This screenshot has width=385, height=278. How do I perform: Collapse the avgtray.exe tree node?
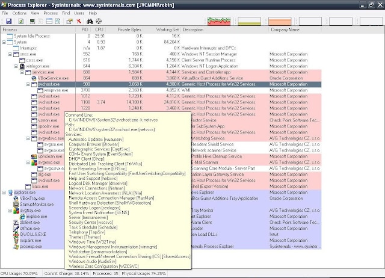[10, 211]
